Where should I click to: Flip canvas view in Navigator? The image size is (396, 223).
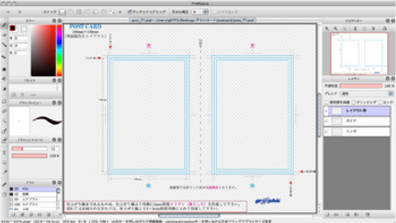click(x=385, y=29)
